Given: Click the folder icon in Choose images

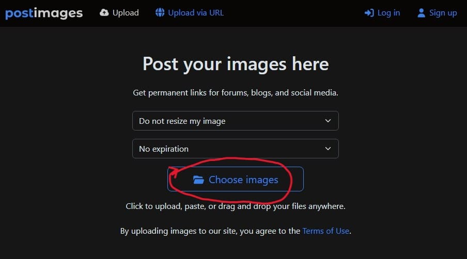Looking at the screenshot, I should click(198, 180).
